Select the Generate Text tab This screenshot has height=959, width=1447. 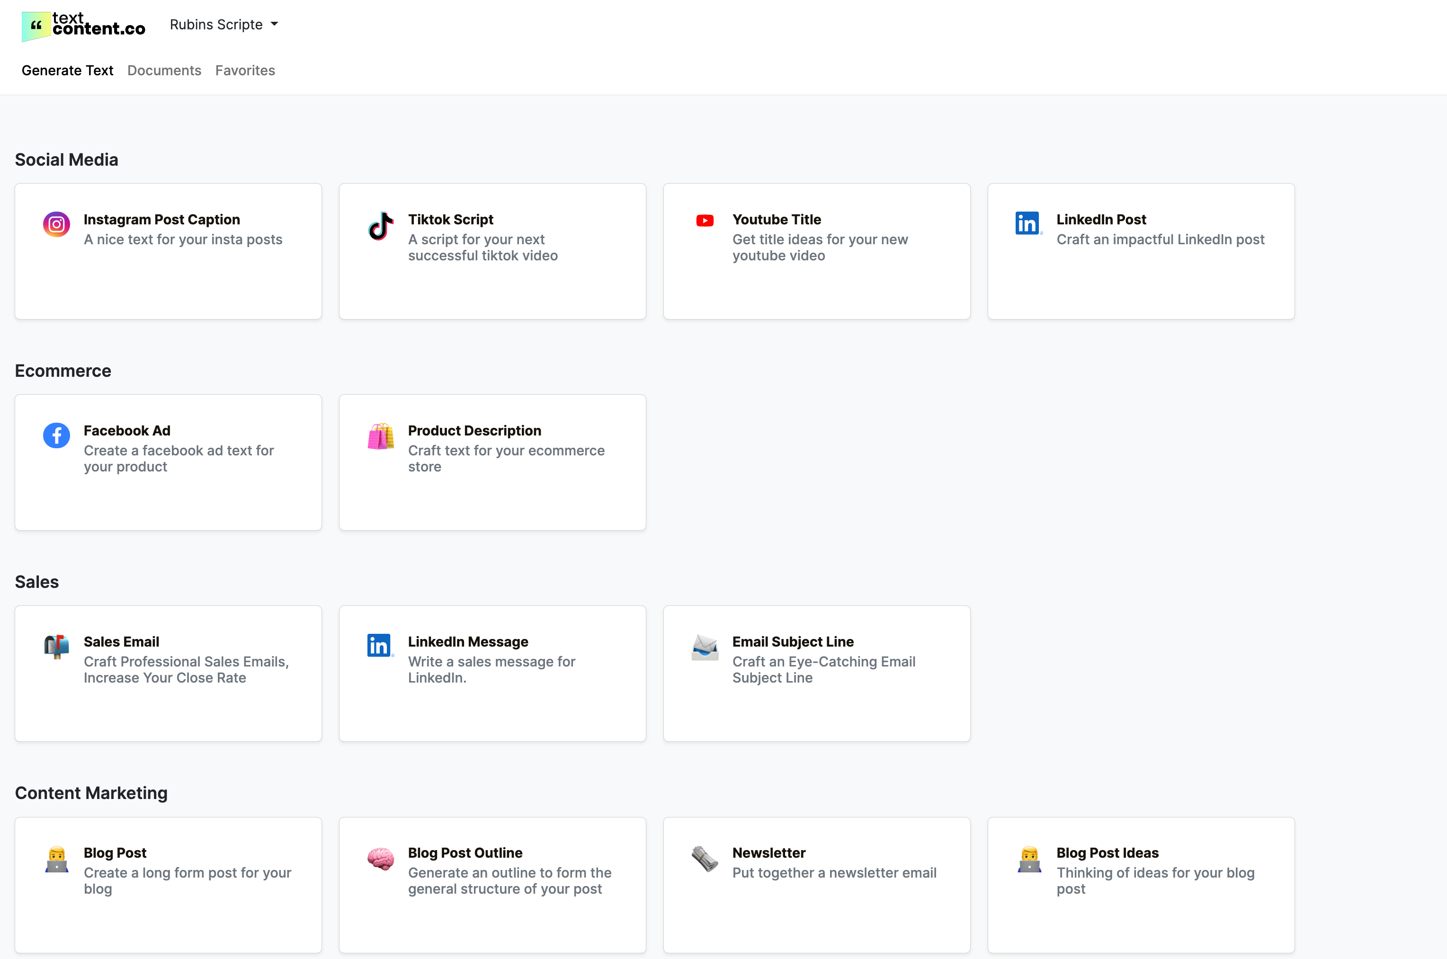67,71
